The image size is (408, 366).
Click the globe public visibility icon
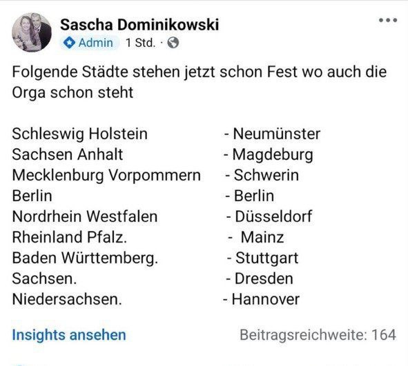pos(173,43)
